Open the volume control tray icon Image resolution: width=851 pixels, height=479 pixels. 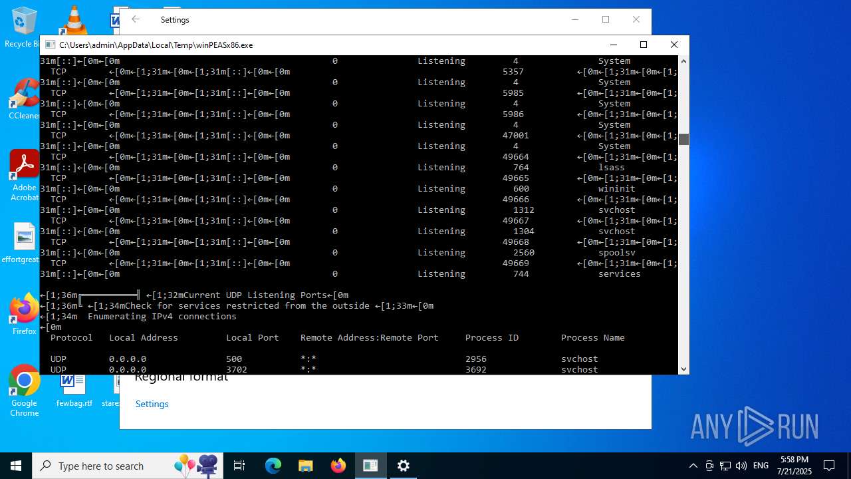pyautogui.click(x=741, y=466)
